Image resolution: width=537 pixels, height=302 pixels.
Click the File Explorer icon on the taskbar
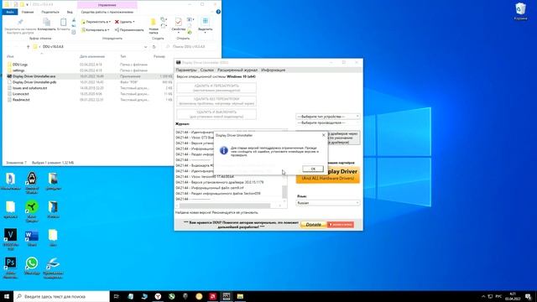240,296
